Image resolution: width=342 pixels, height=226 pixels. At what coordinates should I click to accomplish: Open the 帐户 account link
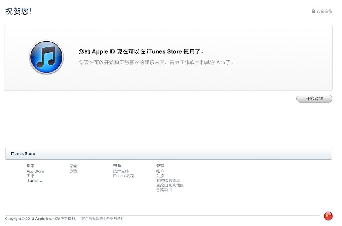tap(160, 171)
